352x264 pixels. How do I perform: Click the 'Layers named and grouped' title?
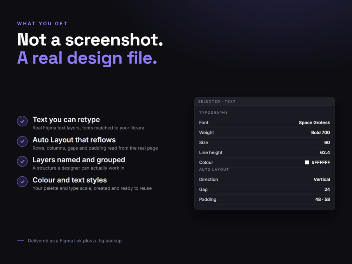tap(79, 160)
